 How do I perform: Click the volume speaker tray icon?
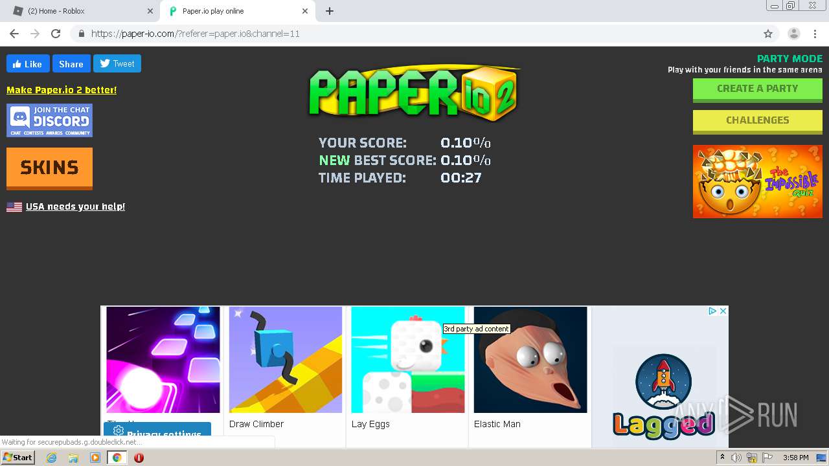736,458
